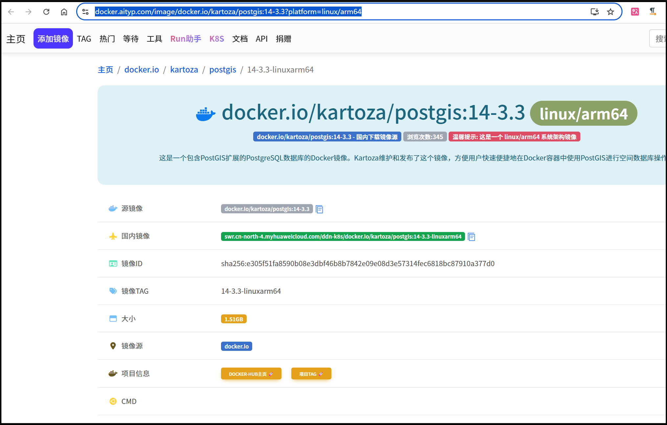The width and height of the screenshot is (667, 425).
Task: Click the address bar URL
Action: tap(228, 12)
